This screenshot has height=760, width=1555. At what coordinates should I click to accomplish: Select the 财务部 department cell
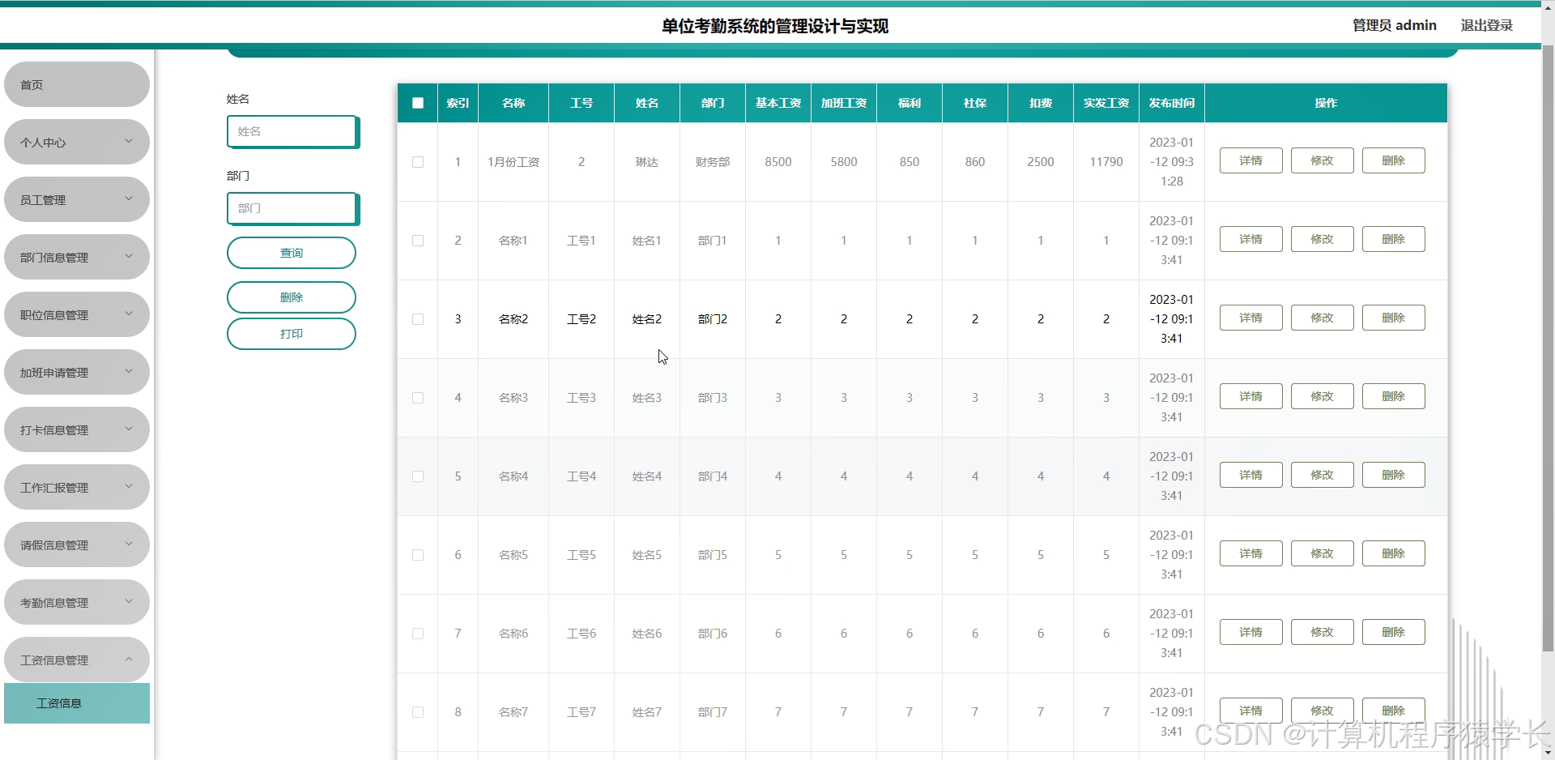click(x=713, y=162)
